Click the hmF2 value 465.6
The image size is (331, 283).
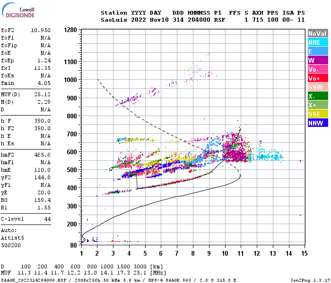click(x=43, y=155)
